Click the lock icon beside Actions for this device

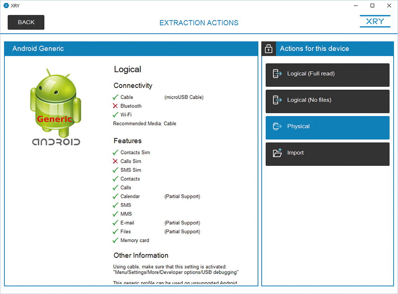(269, 49)
